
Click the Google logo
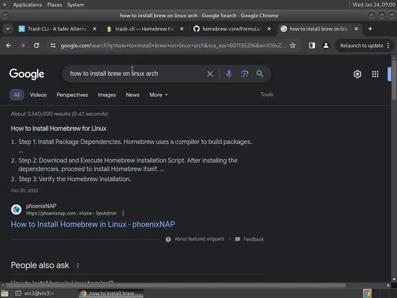tap(27, 74)
